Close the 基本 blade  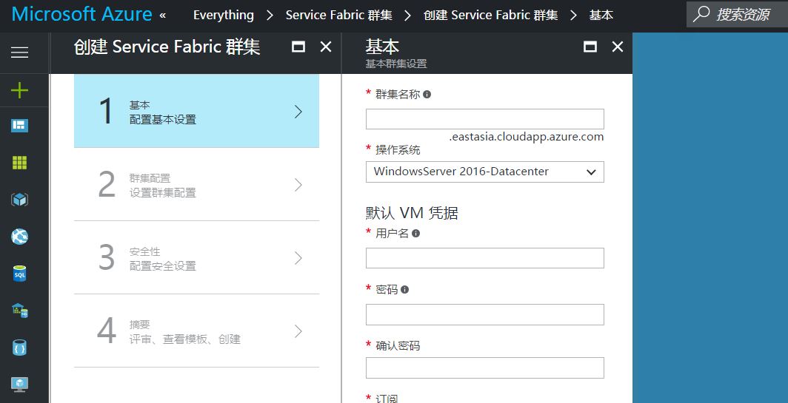617,47
